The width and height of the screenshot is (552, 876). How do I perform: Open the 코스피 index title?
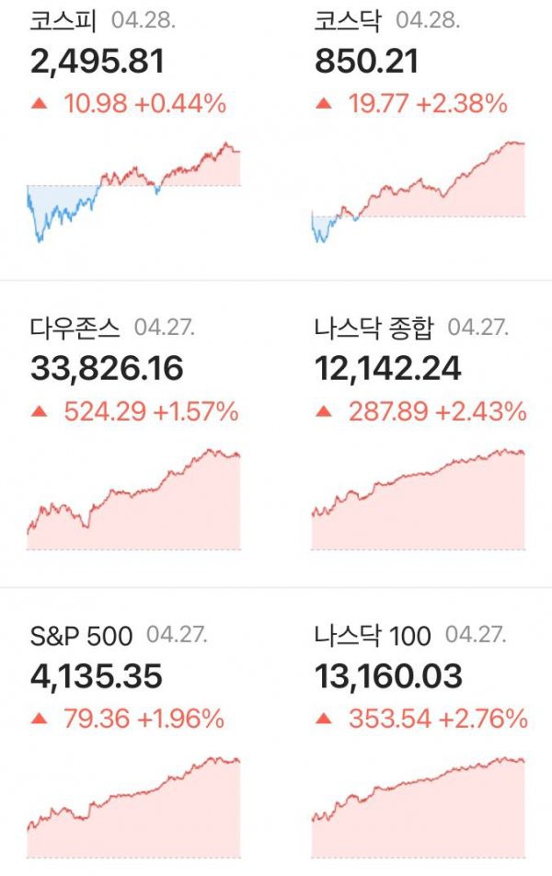click(63, 20)
